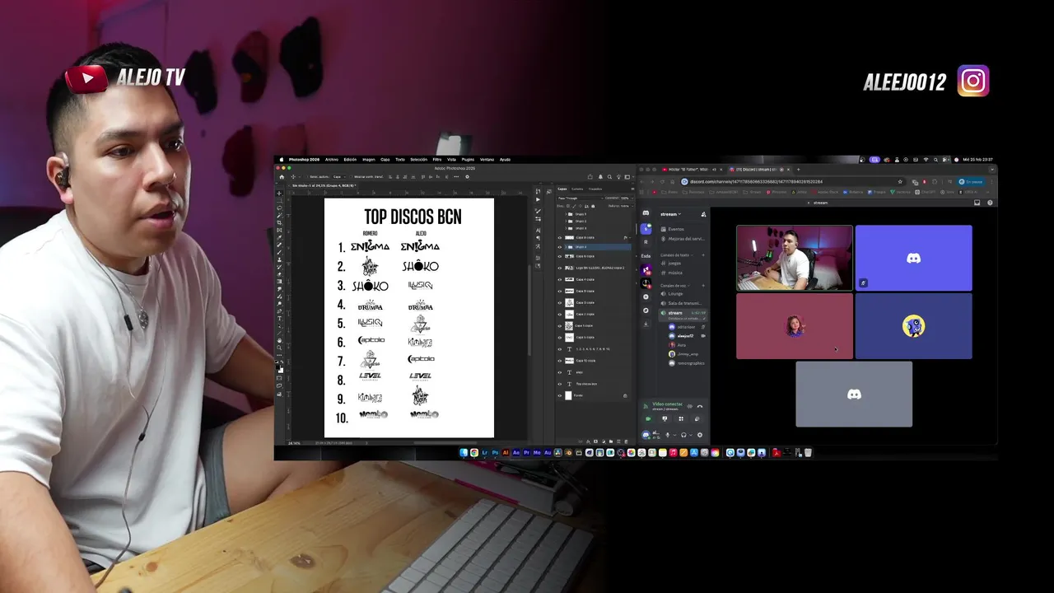Open Mejoras del servidor in Discord

[x=683, y=239]
